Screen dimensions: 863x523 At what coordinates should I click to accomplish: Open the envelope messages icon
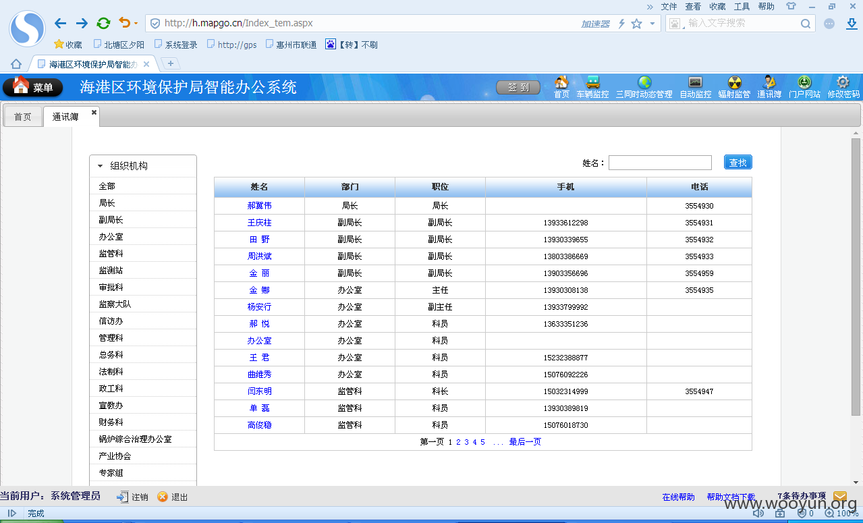pos(840,497)
